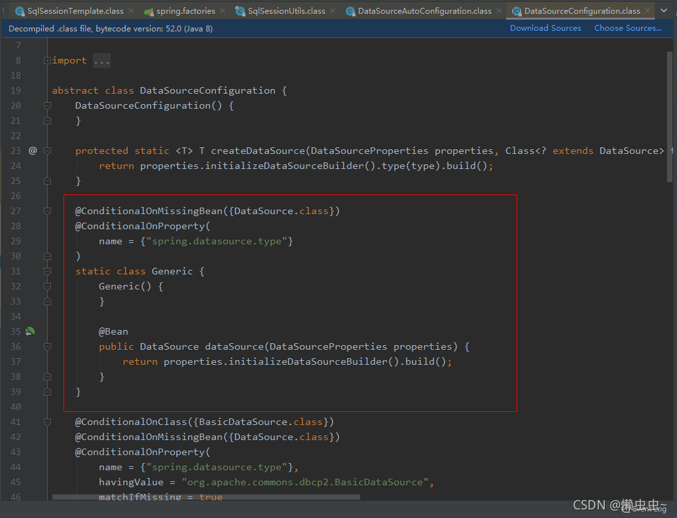Collapse the dataSource method fold on line 36
677x518 pixels.
click(48, 346)
